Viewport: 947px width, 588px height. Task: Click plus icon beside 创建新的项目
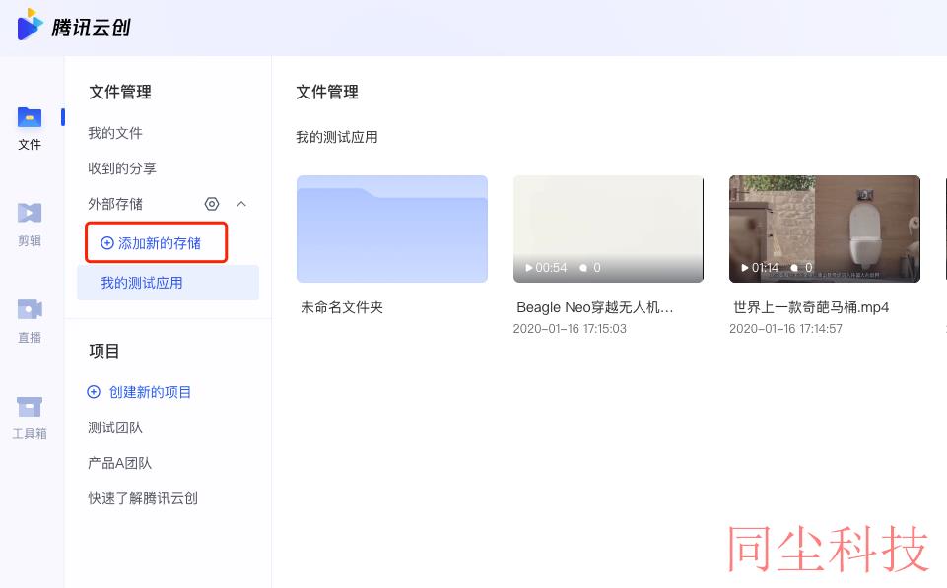click(94, 392)
